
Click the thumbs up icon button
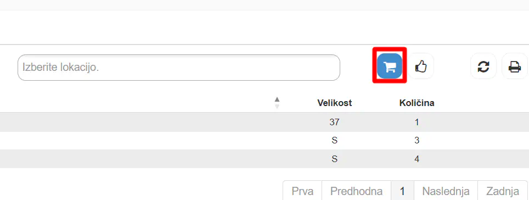click(421, 66)
